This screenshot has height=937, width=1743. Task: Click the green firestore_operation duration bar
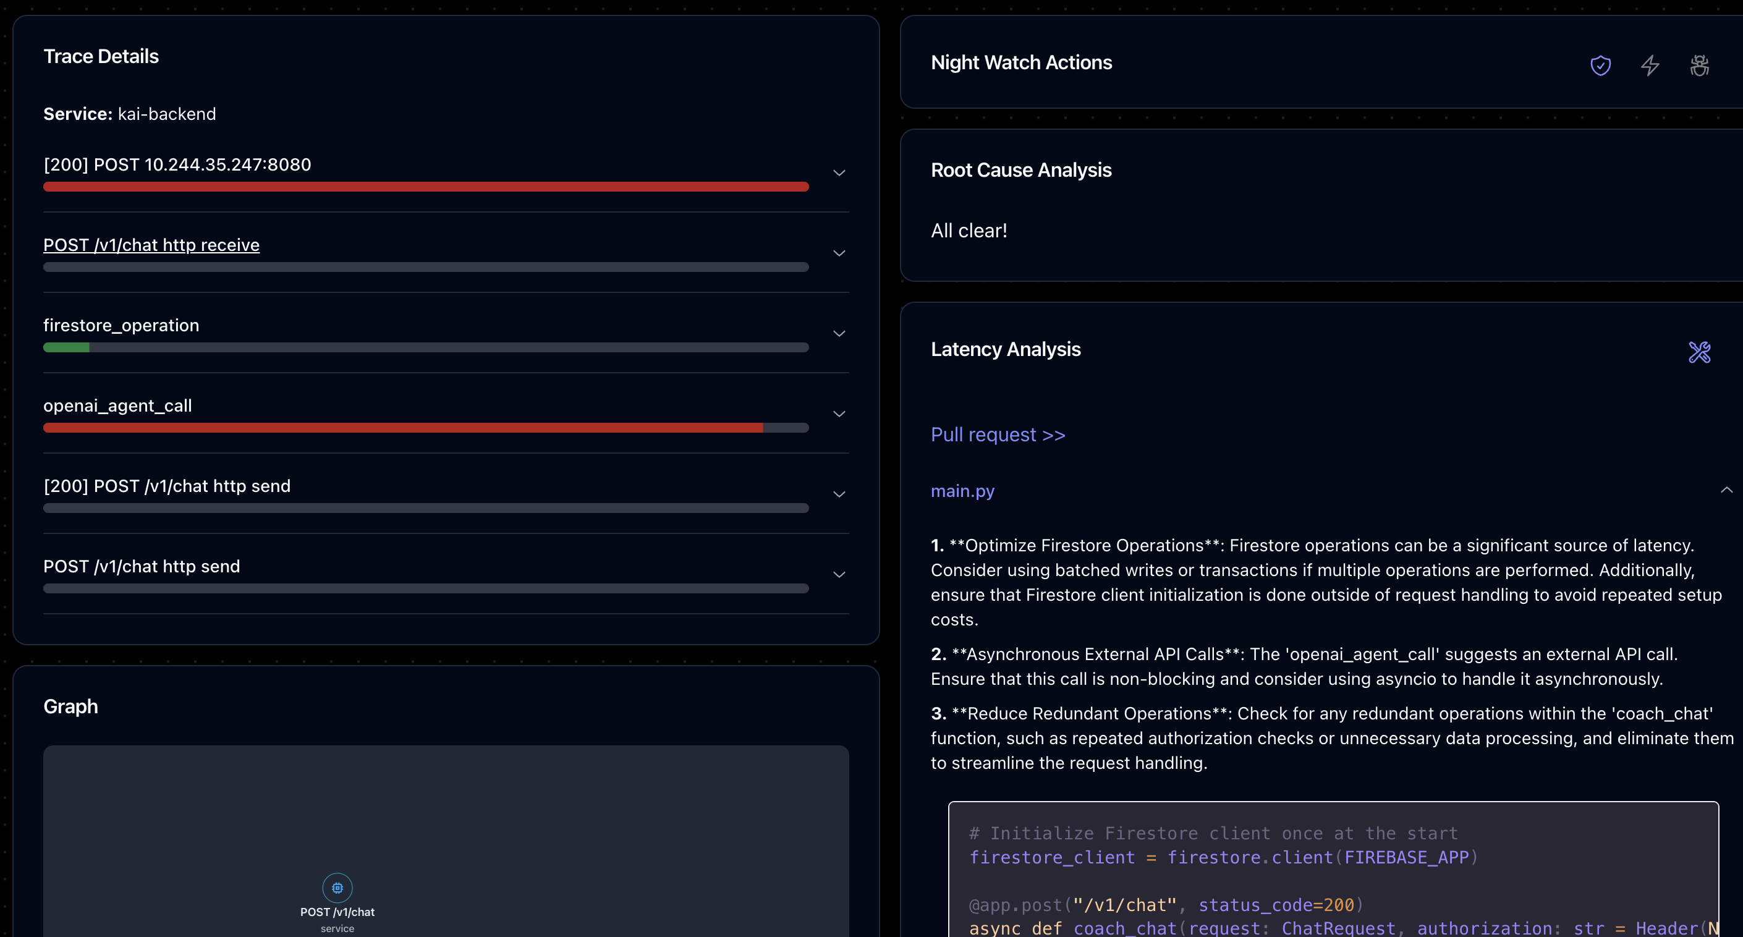(66, 347)
